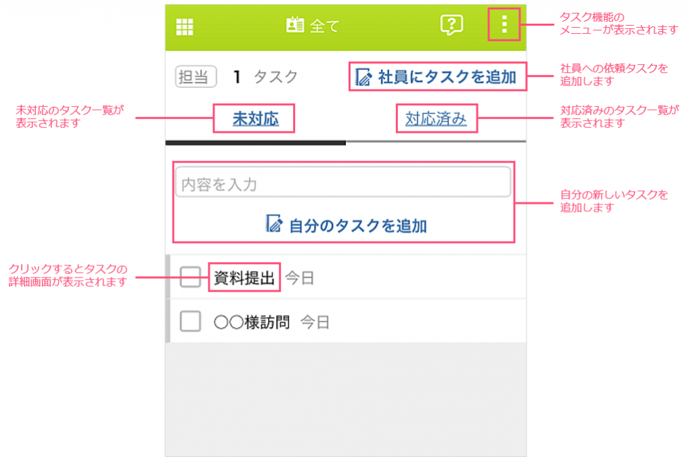Open the 資料提出 task details
Viewport: 693px width, 461px height.
pos(244,278)
